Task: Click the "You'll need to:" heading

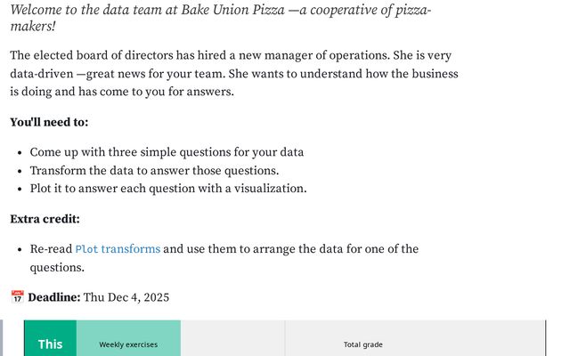Action: point(49,122)
